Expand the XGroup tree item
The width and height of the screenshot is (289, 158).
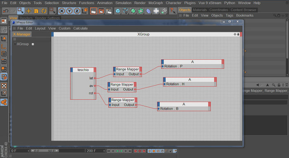(x=15, y=44)
